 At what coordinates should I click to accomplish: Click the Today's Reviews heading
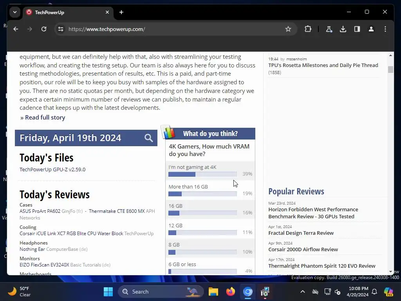coord(54,194)
